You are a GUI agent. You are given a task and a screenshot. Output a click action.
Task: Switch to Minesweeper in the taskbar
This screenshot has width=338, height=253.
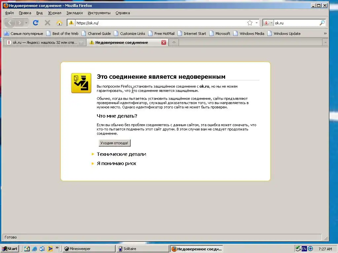(x=89, y=249)
